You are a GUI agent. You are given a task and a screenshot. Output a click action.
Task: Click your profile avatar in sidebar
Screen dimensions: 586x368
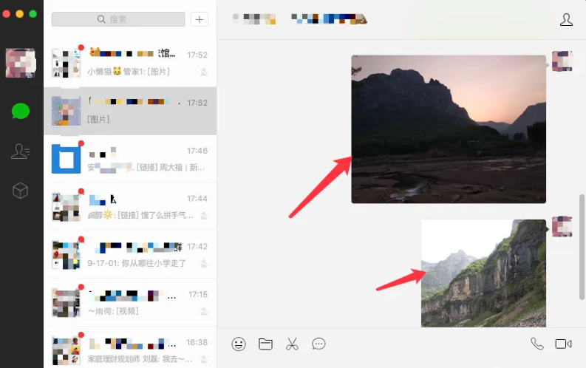tap(20, 63)
